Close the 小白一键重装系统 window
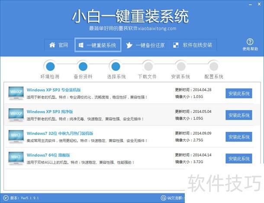 pos(259,4)
